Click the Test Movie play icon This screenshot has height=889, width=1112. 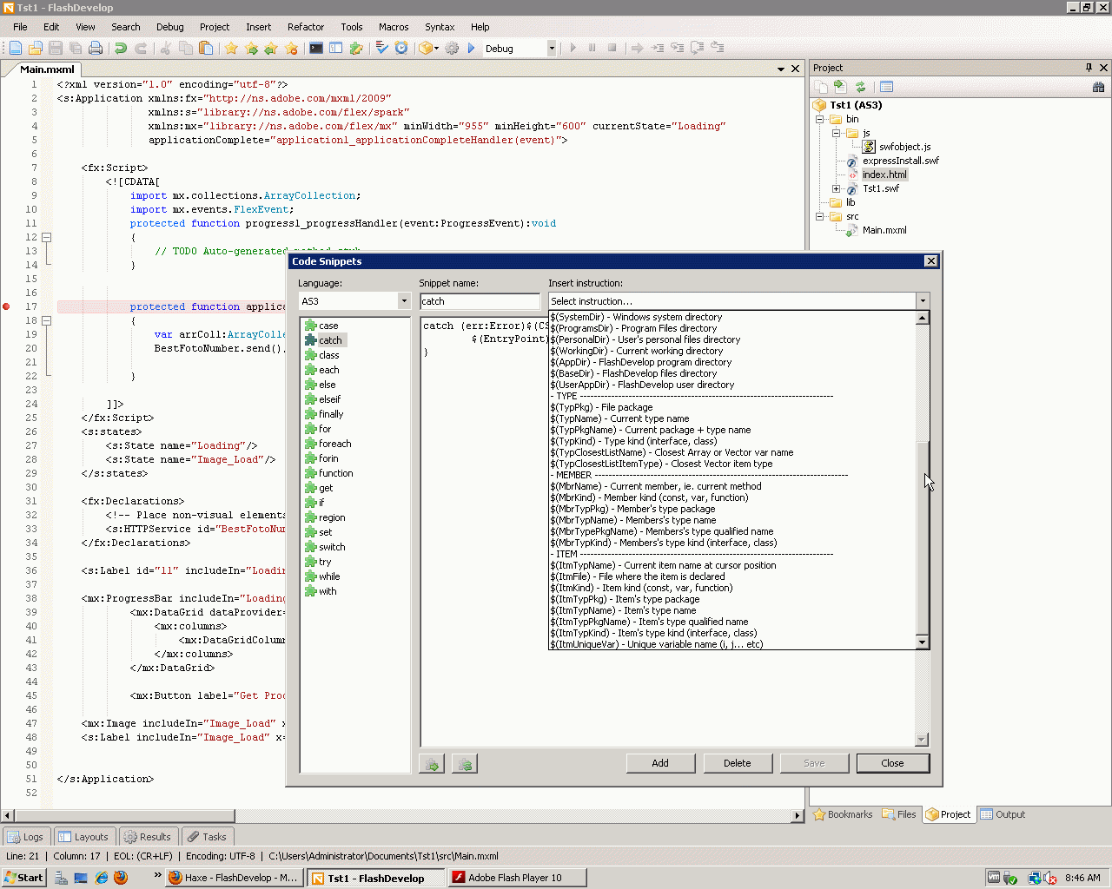pos(472,49)
